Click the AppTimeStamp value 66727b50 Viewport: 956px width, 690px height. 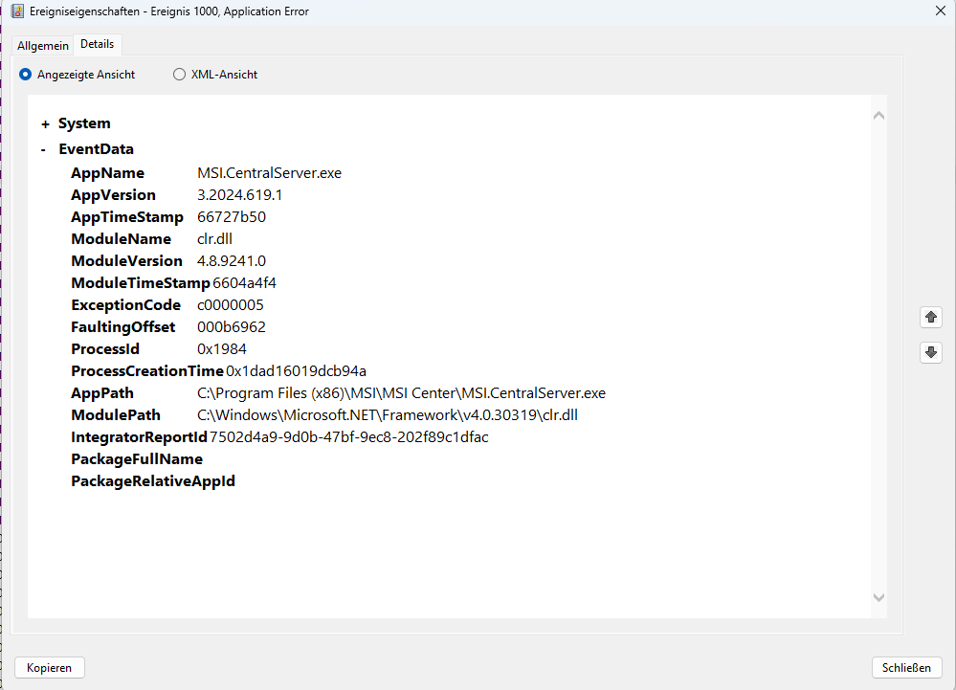point(232,217)
